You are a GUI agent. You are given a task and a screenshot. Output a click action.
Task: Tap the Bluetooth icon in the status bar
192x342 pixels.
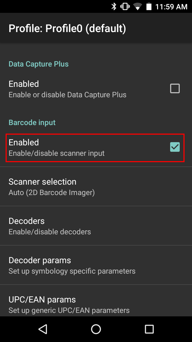coord(114,7)
